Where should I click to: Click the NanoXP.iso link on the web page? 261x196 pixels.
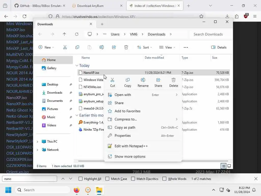coord(17,98)
